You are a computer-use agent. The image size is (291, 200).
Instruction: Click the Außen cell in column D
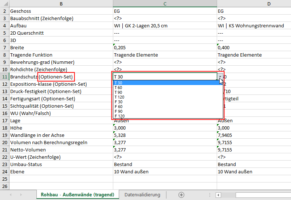coord(254,121)
